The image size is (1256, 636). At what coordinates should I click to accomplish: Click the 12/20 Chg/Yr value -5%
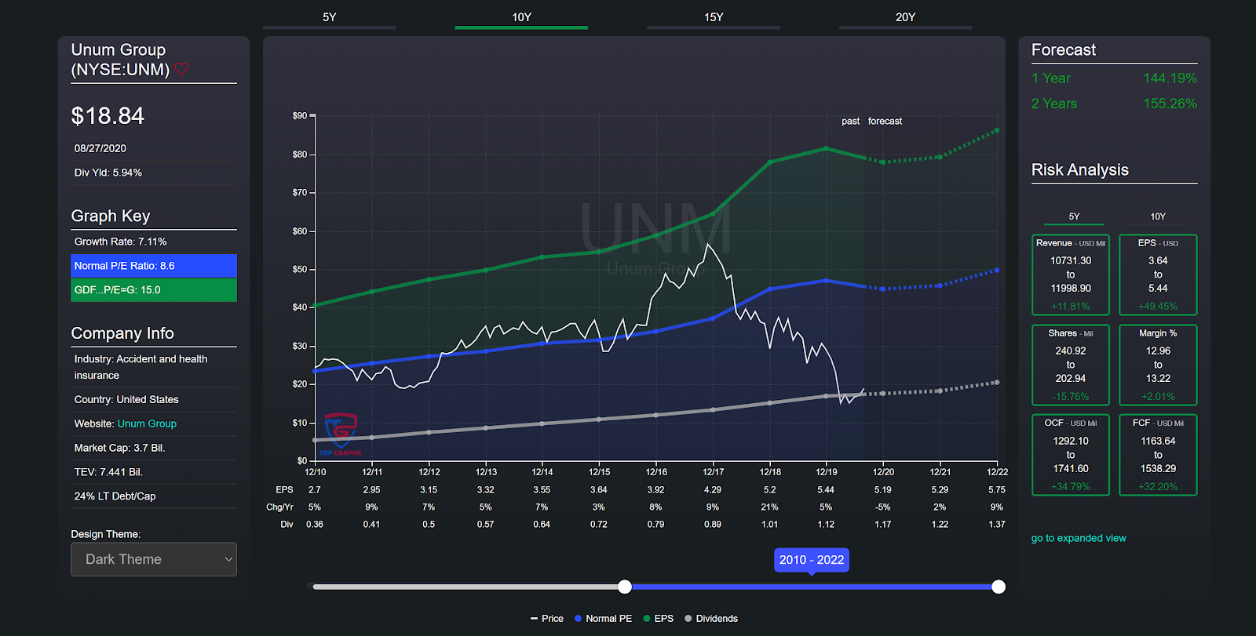point(883,507)
